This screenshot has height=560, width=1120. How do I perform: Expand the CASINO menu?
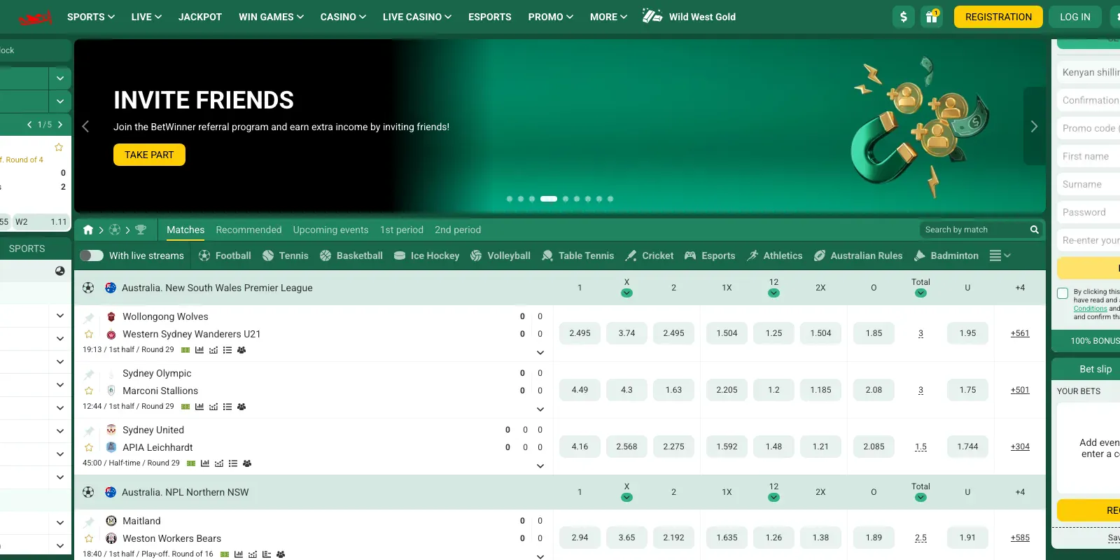(x=343, y=17)
